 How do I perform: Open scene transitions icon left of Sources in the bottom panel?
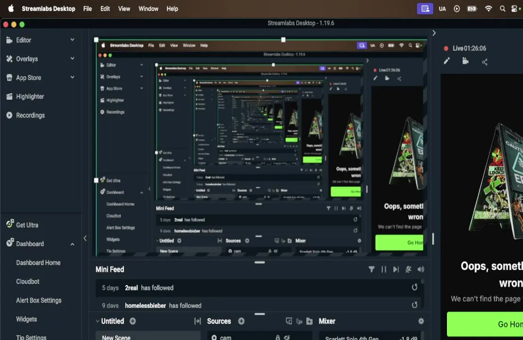click(x=197, y=321)
